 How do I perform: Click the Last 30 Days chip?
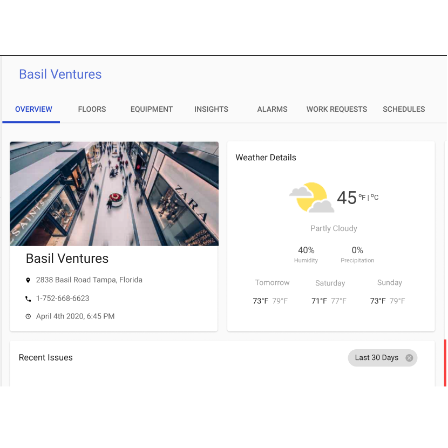coord(382,358)
